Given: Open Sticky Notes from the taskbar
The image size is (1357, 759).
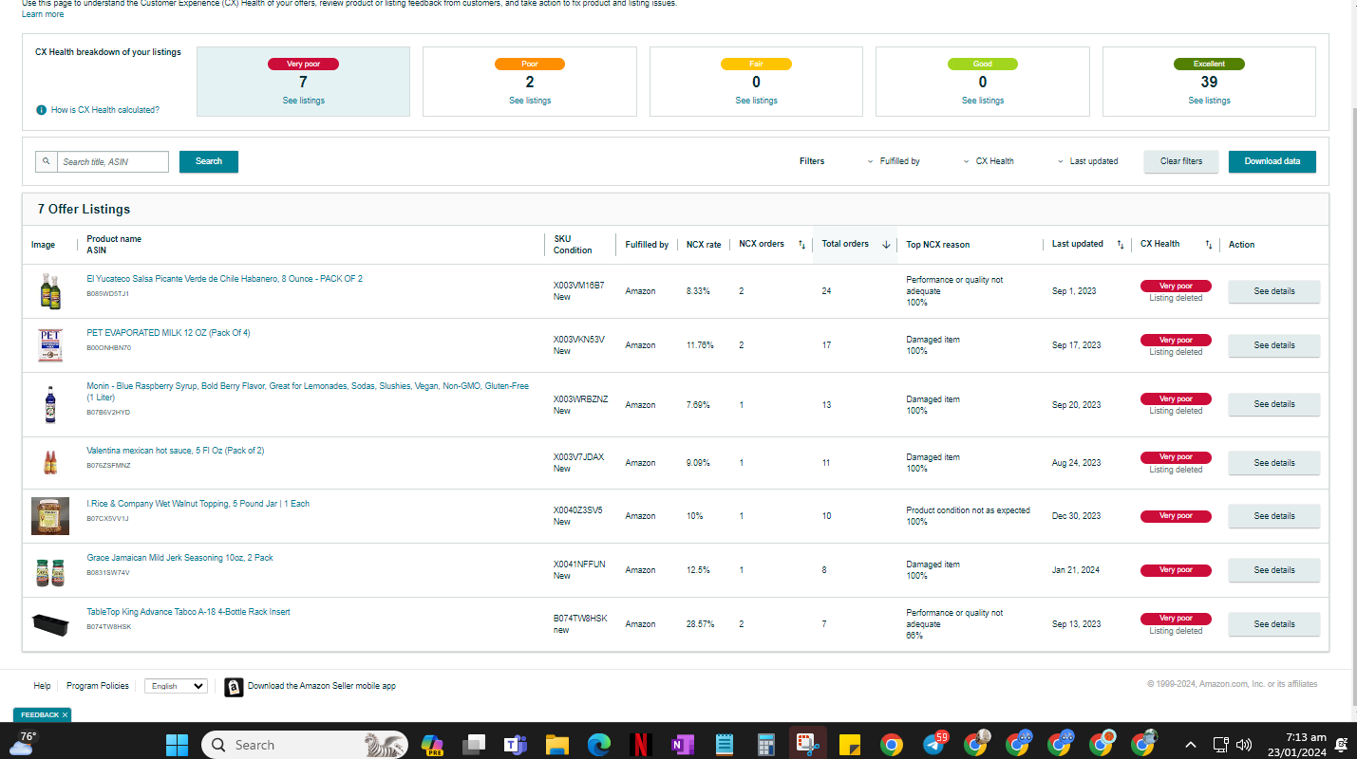Looking at the screenshot, I should 849,745.
